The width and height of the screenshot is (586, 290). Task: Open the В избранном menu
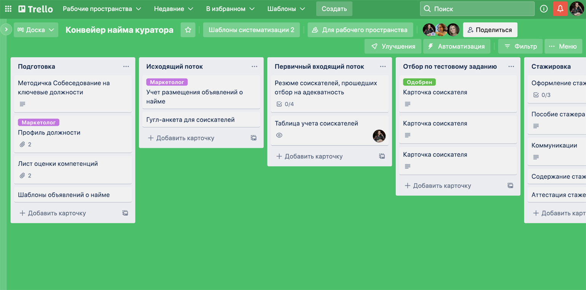click(230, 9)
